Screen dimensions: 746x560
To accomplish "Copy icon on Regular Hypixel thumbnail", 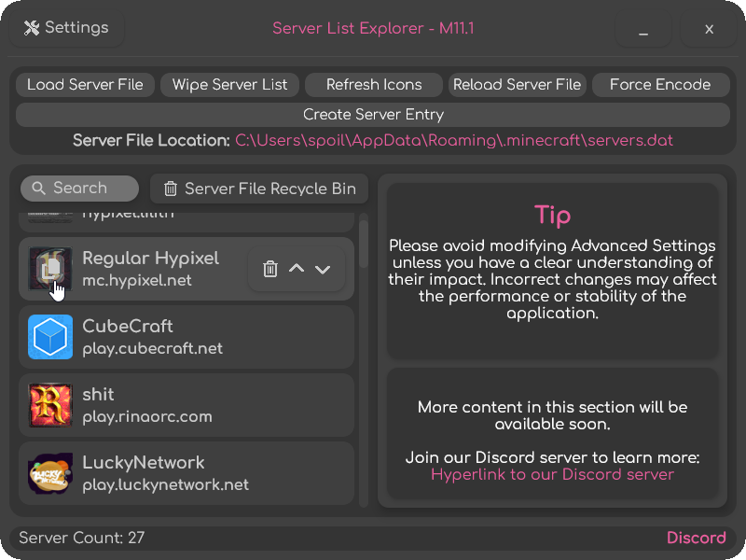I will pyautogui.click(x=50, y=269).
